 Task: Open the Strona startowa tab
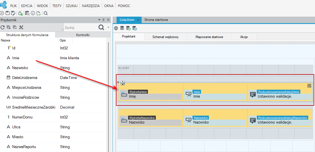point(156,20)
